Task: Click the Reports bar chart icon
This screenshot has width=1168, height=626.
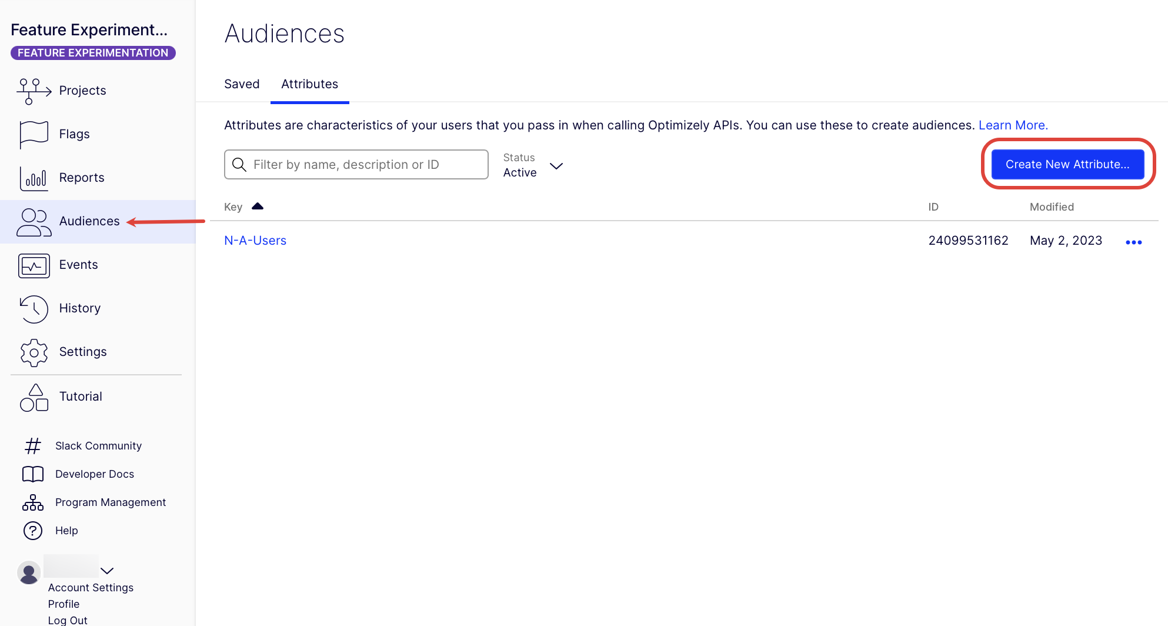Action: click(x=34, y=178)
